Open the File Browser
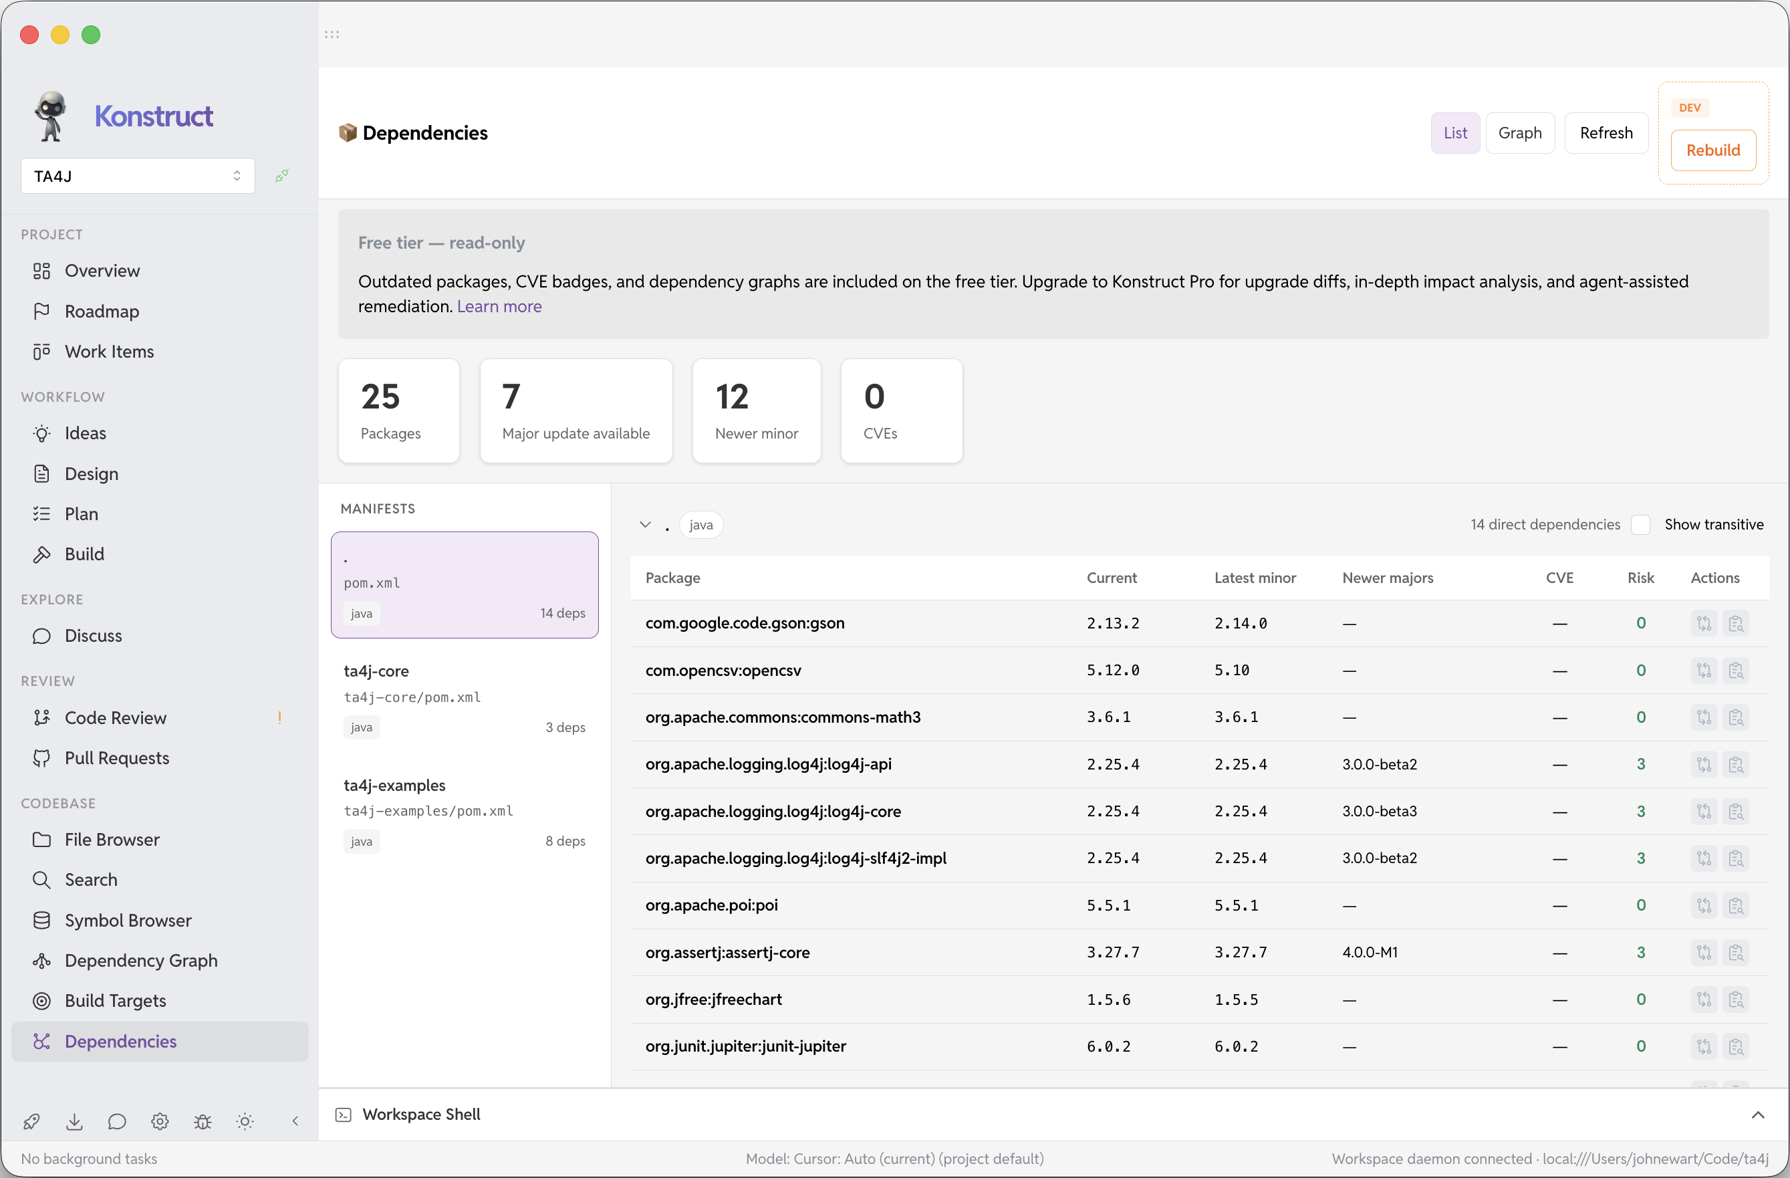 160,840
